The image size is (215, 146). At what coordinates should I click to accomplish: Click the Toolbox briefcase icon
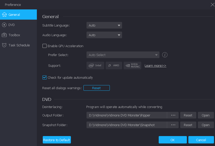point(4,35)
